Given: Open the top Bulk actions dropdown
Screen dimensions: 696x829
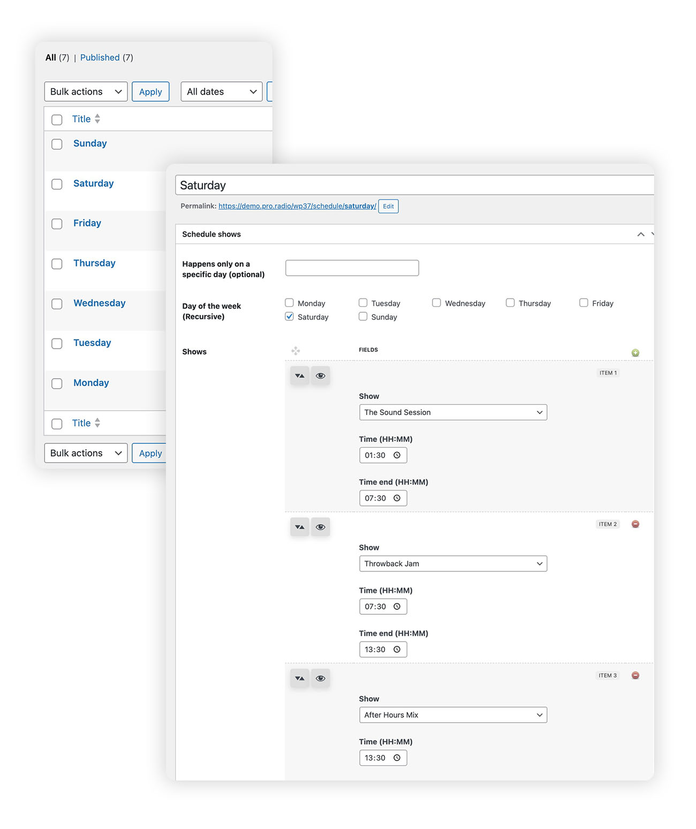Looking at the screenshot, I should coord(86,92).
